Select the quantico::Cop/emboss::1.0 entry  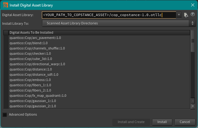30,80
